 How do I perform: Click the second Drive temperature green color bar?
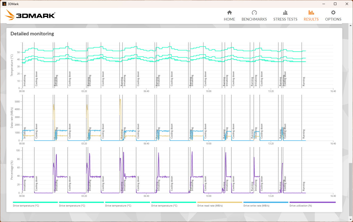pyautogui.click(x=82, y=202)
